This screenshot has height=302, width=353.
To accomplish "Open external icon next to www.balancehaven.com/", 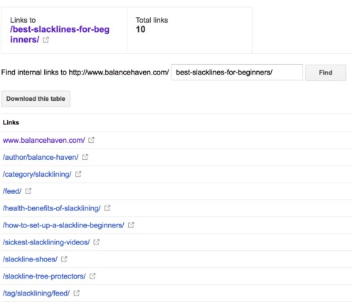I will coord(91,140).
